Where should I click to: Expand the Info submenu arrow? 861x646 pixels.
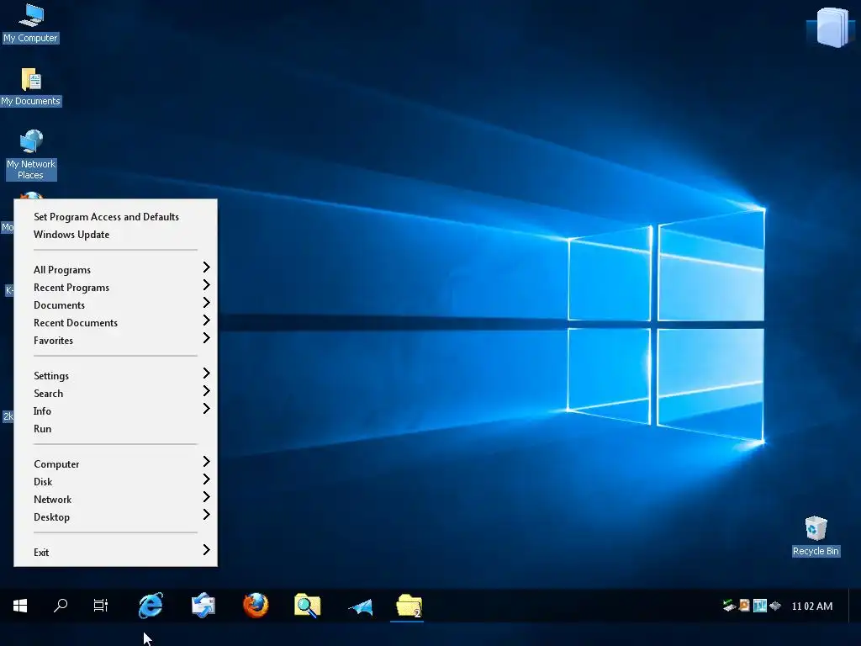click(x=207, y=409)
